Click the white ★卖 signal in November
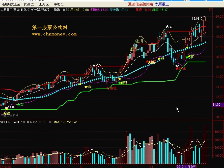This screenshot has height=168, width=224. click(169, 26)
